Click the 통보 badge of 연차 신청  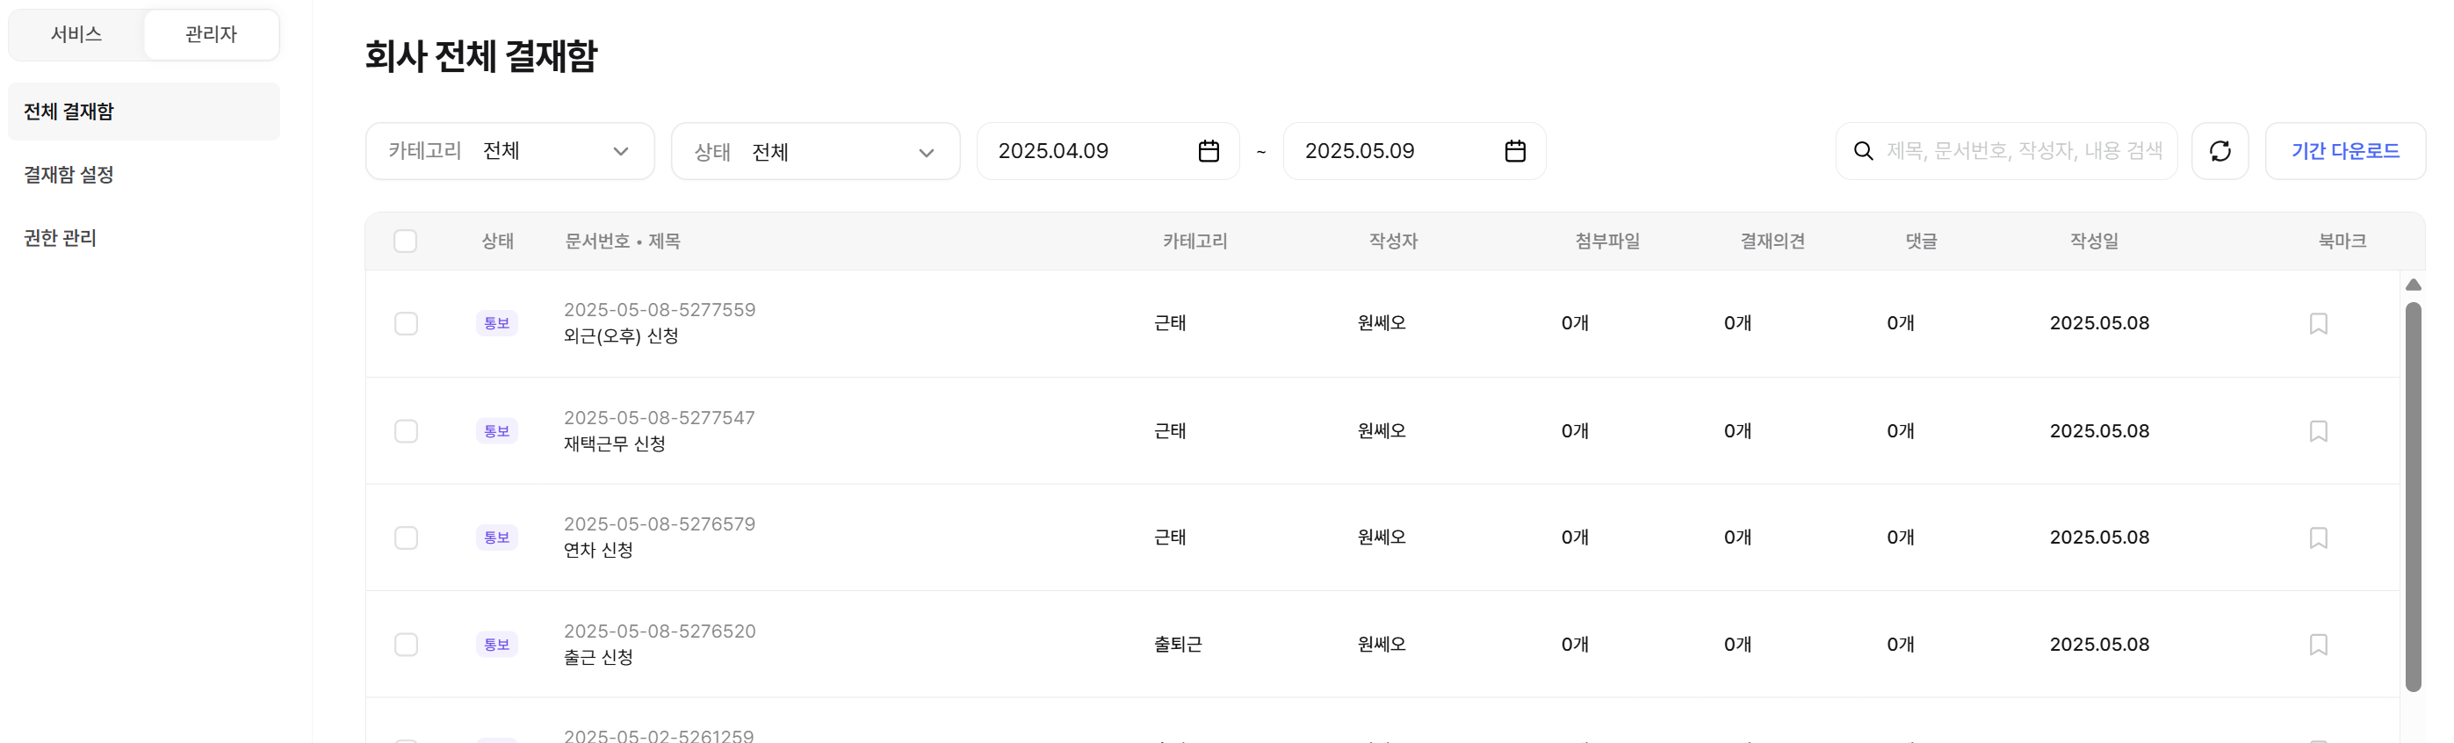pyautogui.click(x=496, y=537)
